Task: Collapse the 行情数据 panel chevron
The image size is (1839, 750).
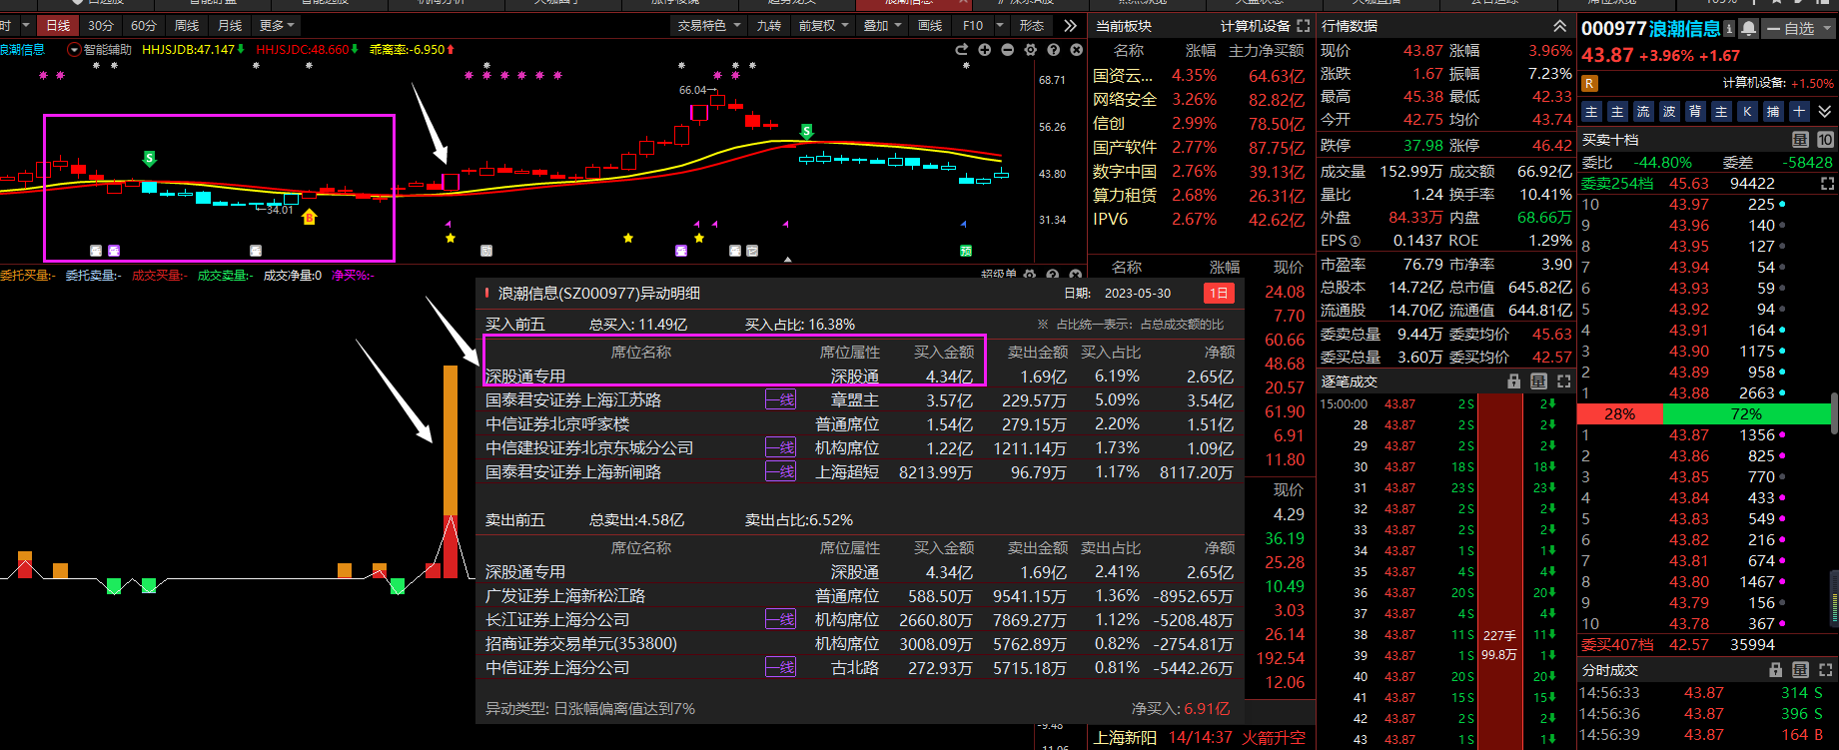Action: tap(1559, 25)
